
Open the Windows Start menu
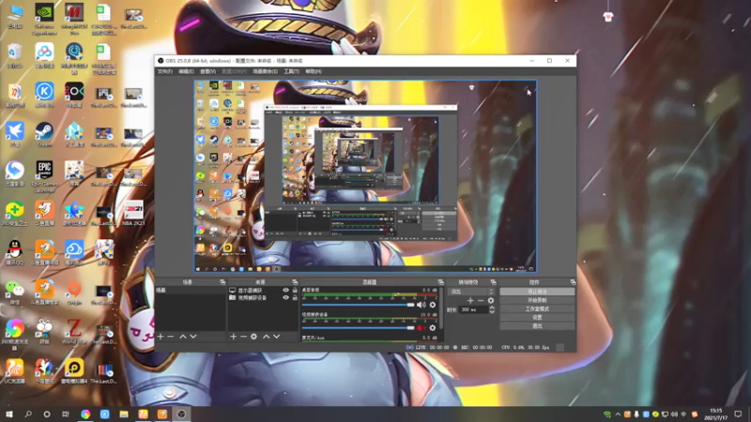(9, 414)
